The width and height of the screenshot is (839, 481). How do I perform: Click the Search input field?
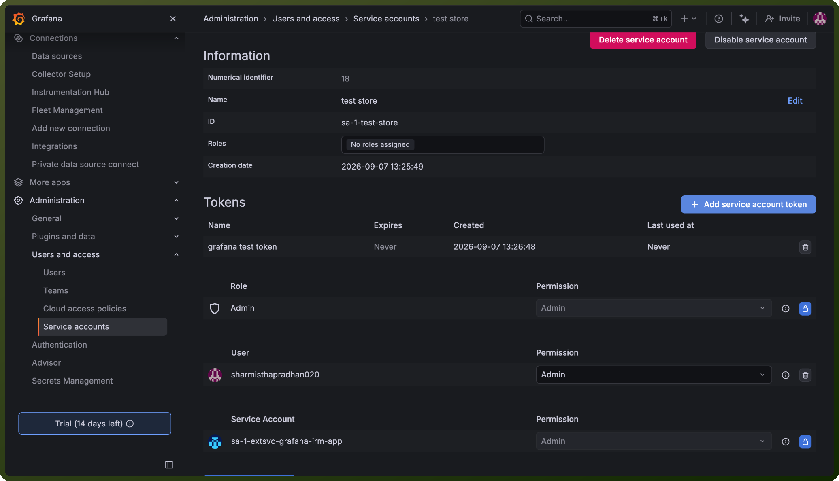click(596, 19)
